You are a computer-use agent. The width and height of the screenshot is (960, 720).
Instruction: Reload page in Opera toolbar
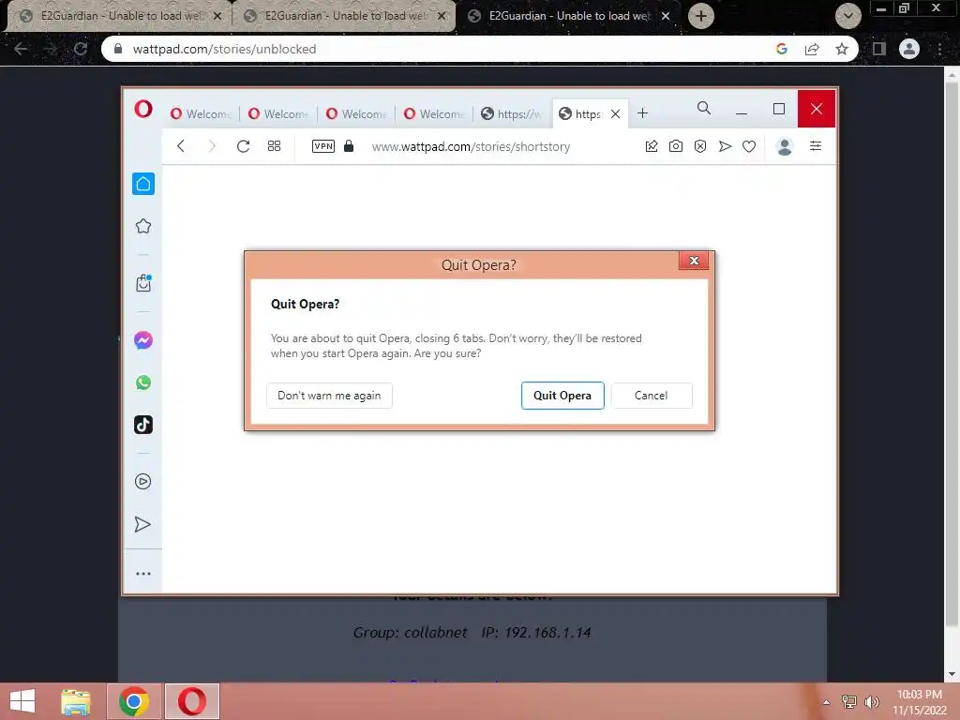(243, 145)
